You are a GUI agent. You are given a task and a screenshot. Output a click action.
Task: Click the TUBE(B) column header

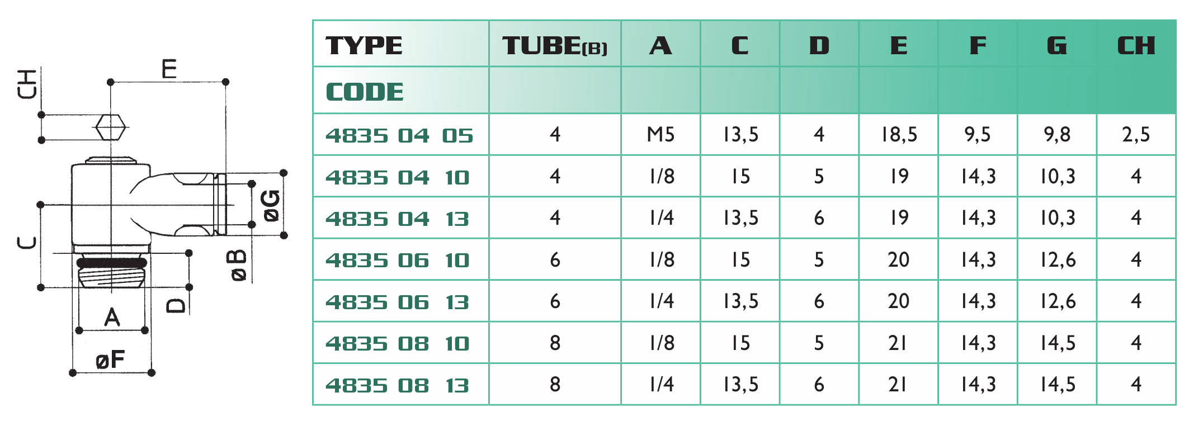click(x=554, y=45)
